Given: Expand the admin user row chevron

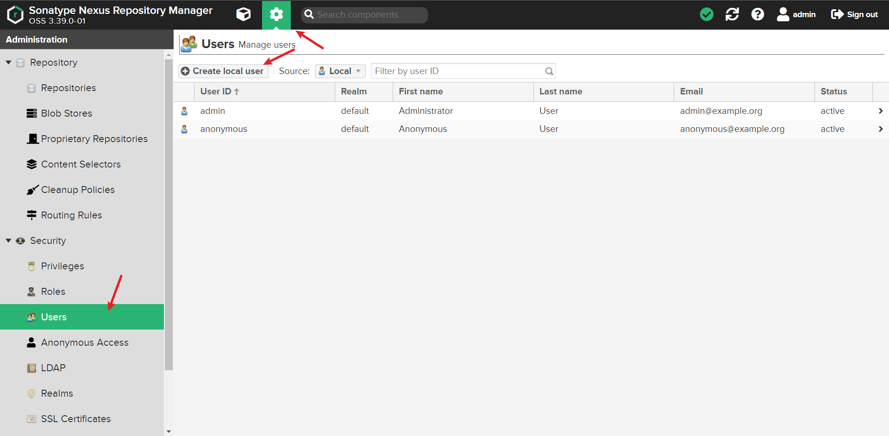Looking at the screenshot, I should [881, 111].
